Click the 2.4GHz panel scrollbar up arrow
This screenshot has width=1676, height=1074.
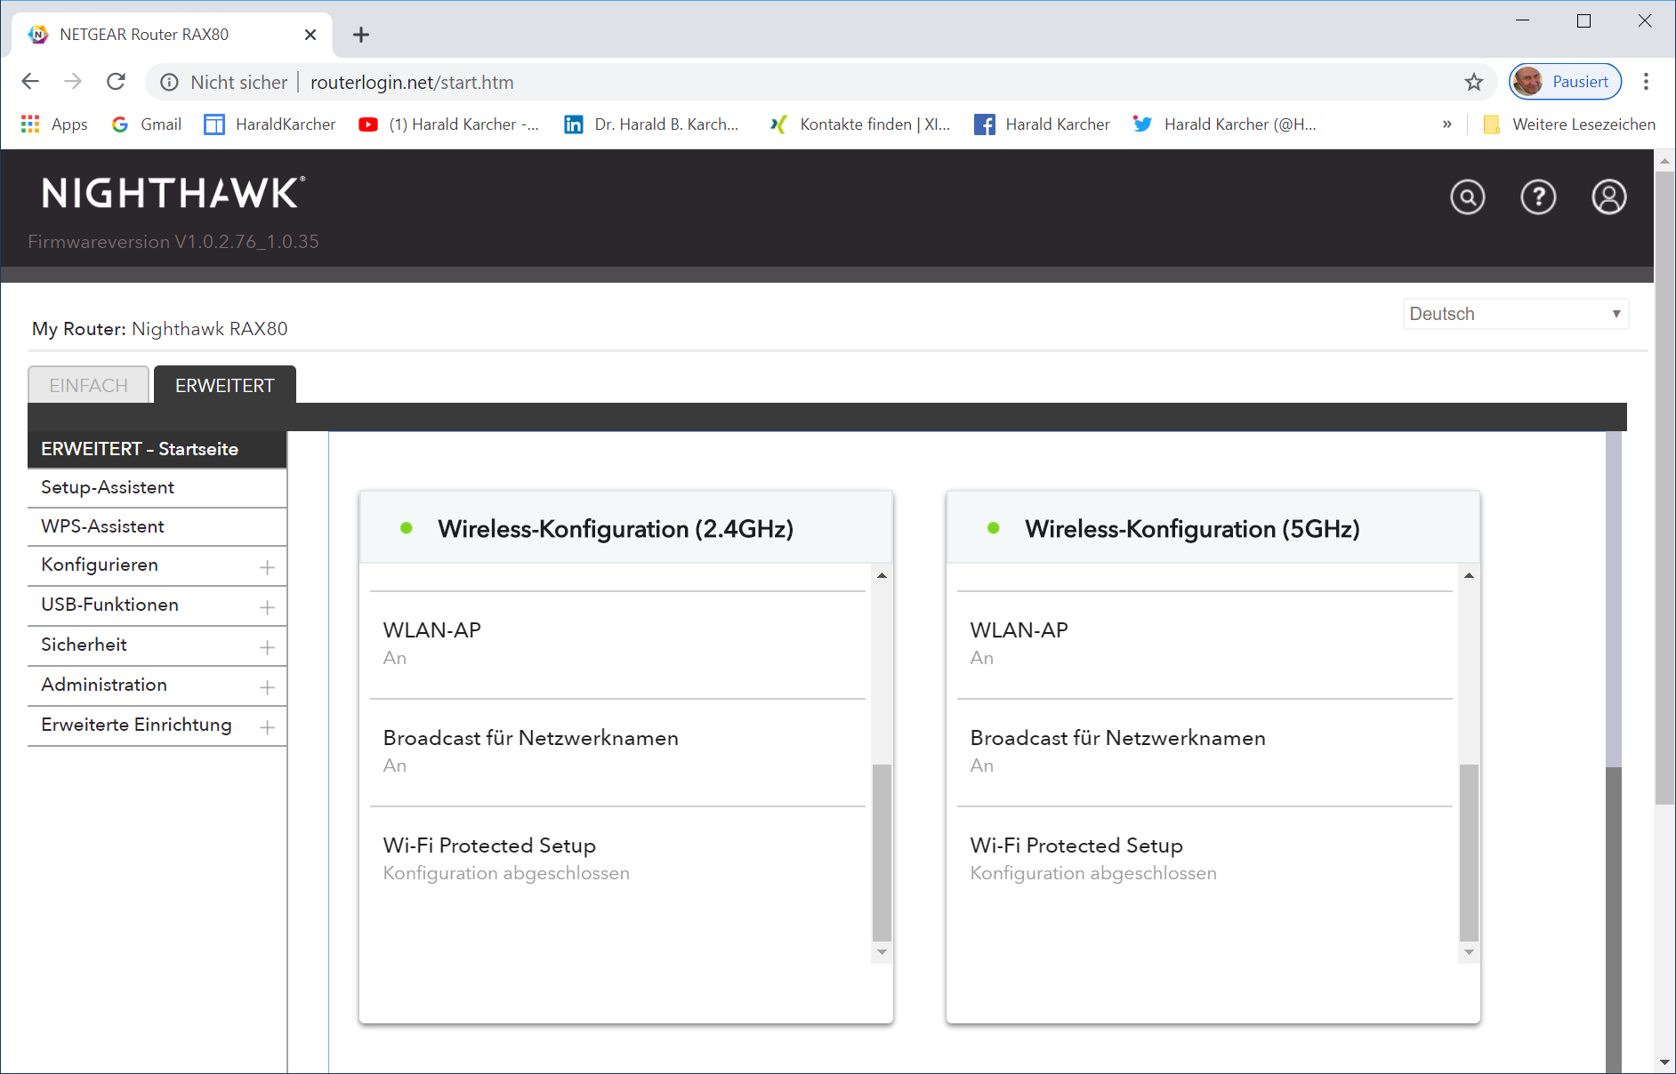(x=882, y=575)
